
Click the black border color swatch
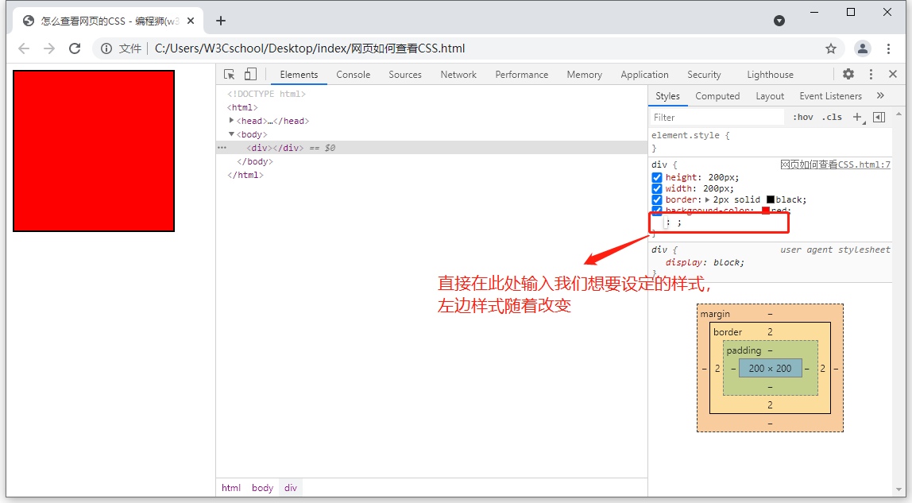(x=771, y=200)
